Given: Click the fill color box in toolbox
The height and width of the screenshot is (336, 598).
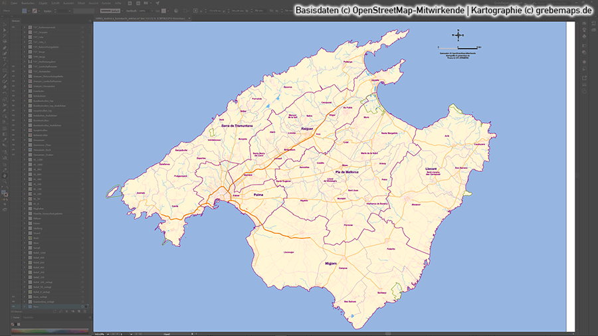Looking at the screenshot, I should click(4, 191).
